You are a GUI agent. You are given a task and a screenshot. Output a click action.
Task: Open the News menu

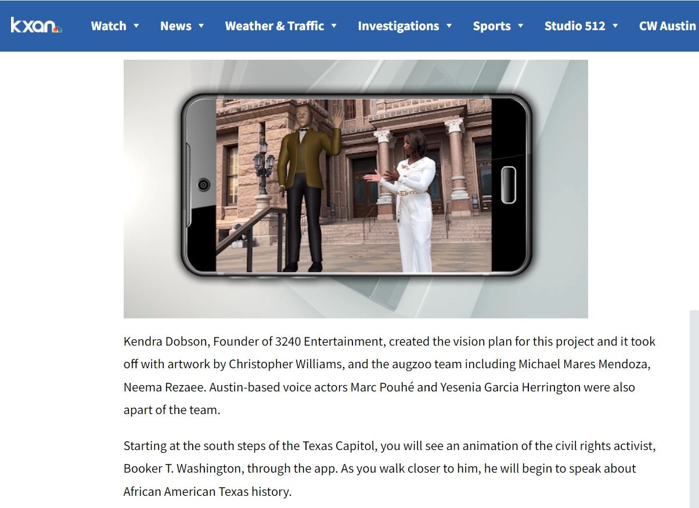tap(176, 26)
